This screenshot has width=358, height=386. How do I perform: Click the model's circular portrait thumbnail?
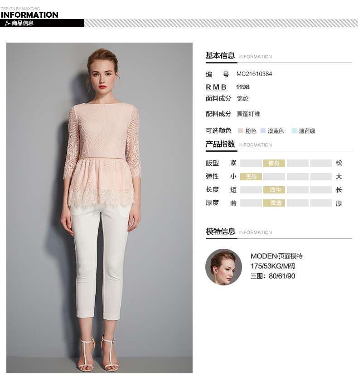223,267
